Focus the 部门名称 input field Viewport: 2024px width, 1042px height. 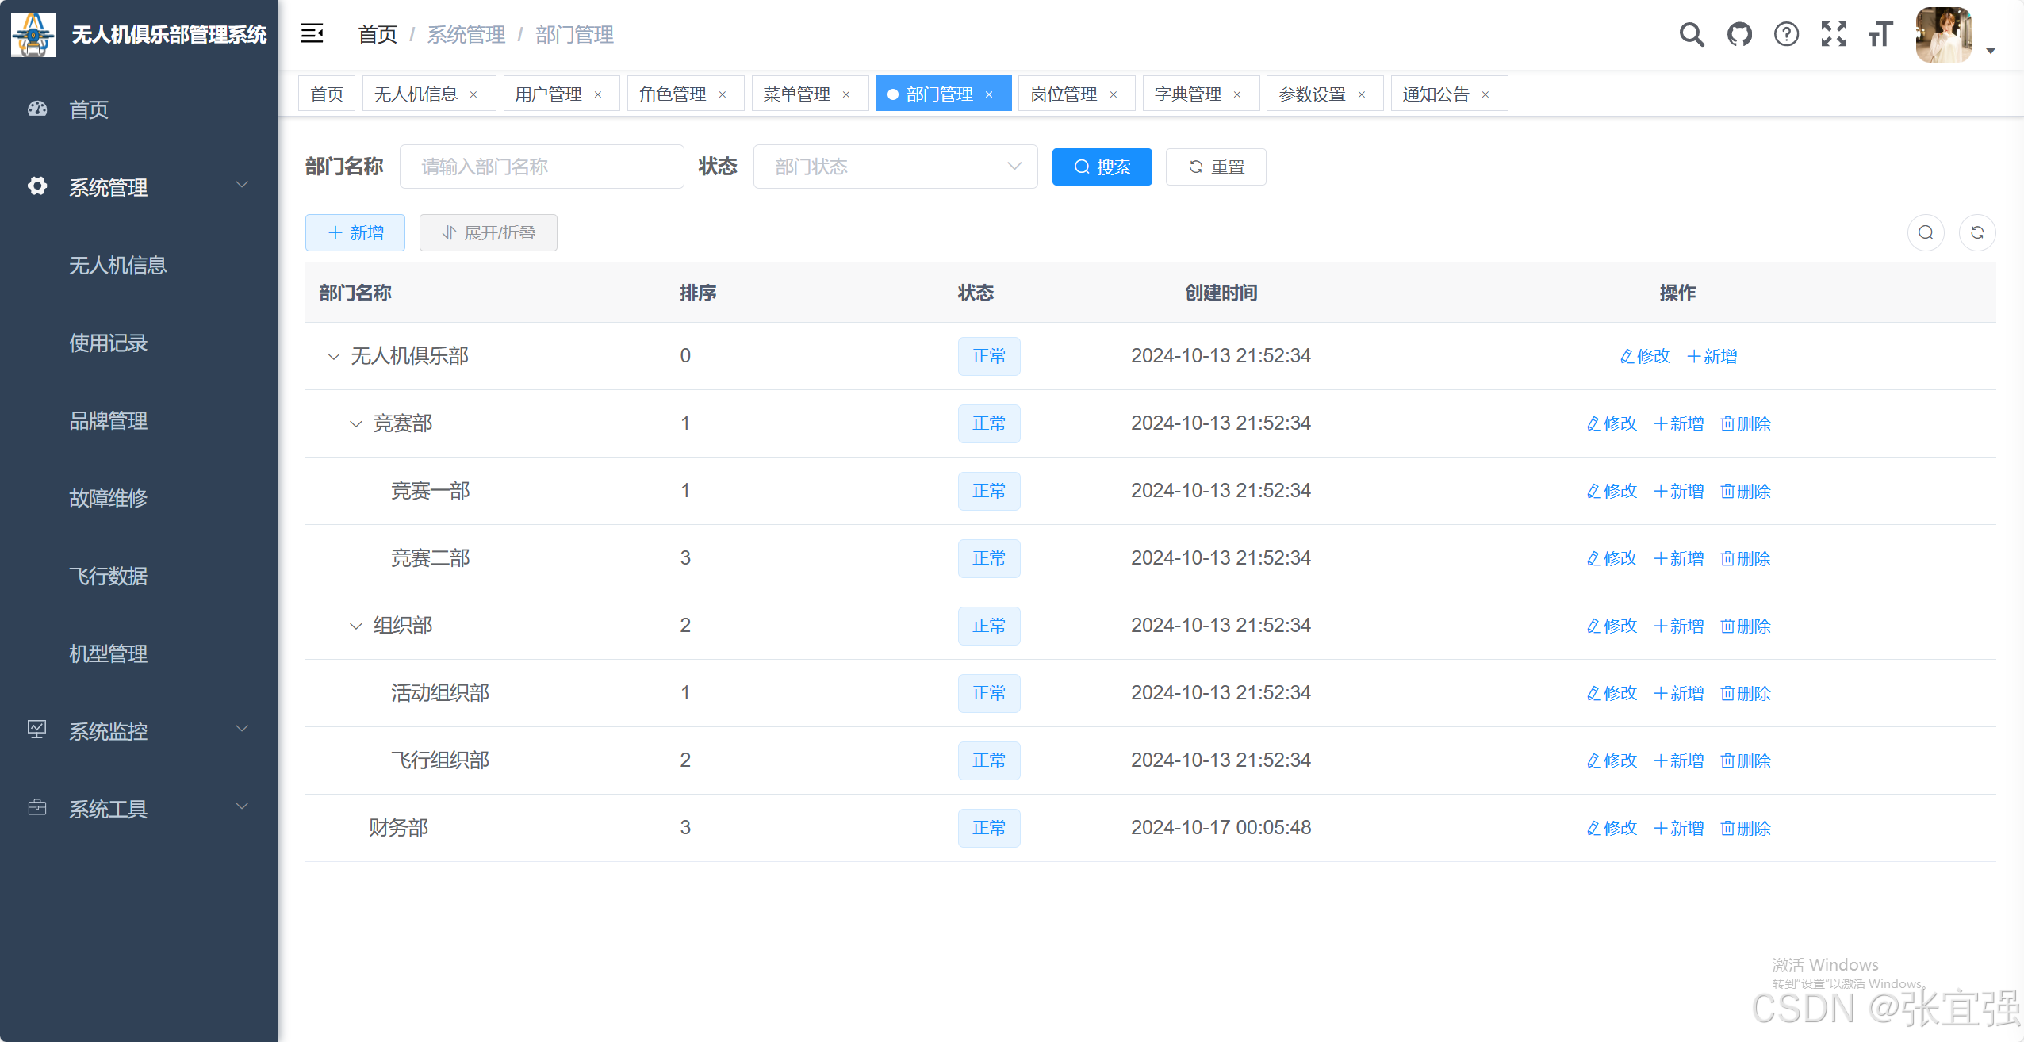[542, 167]
